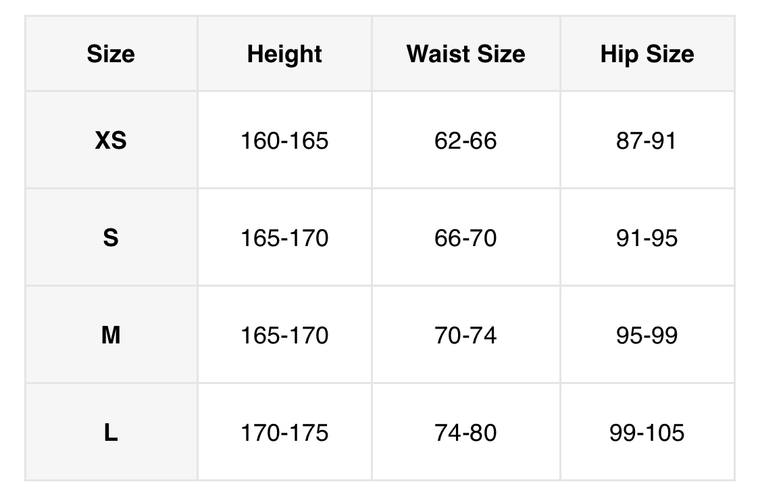
Task: Click the Hip Size column header
Action: click(647, 54)
